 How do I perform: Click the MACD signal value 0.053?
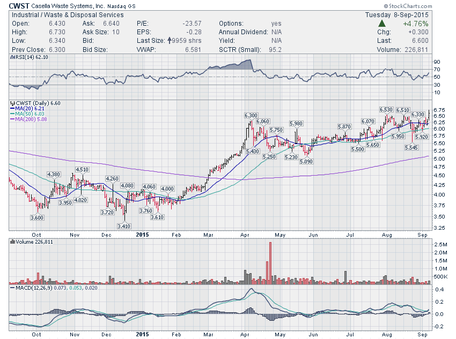tap(76, 288)
